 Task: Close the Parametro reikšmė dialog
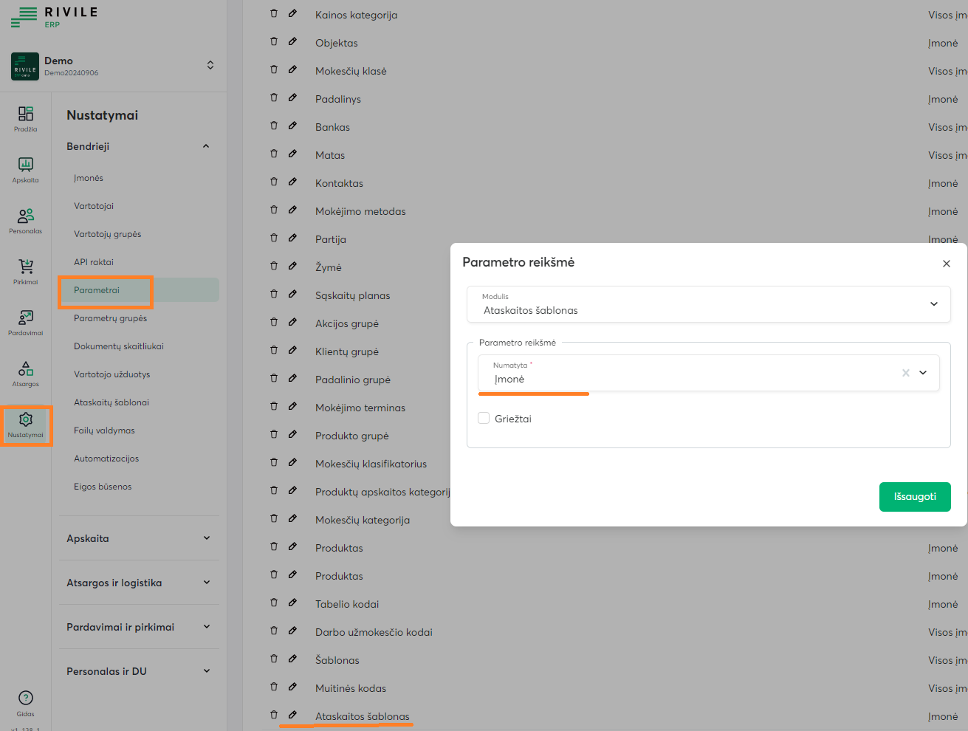(946, 264)
